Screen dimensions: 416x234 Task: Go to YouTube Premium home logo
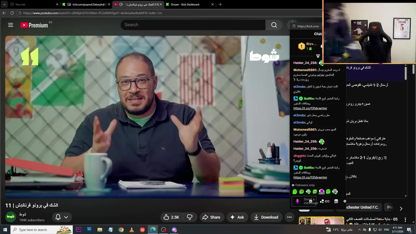coord(34,25)
